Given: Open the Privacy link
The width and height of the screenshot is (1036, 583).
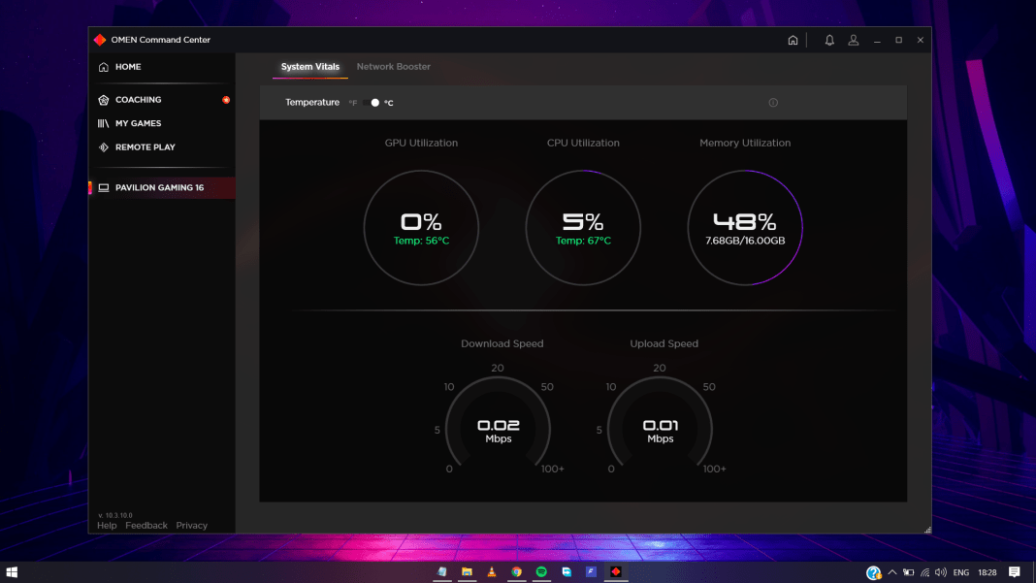Looking at the screenshot, I should click(191, 526).
